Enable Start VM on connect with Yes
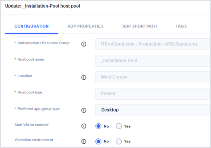The width and height of the screenshot is (211, 148). point(119,126)
